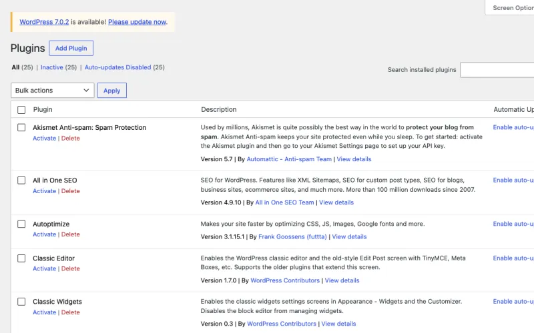Check the All in One SEO checkbox

21,180
